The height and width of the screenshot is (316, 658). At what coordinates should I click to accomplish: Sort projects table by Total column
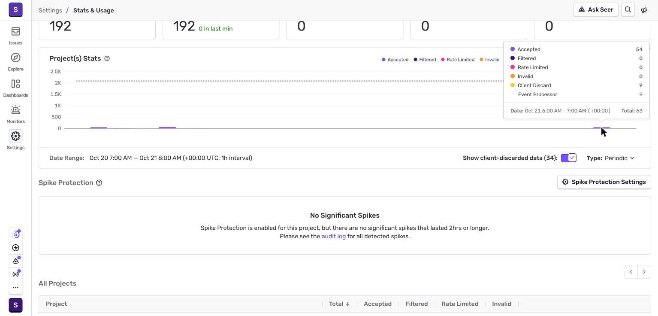click(339, 304)
